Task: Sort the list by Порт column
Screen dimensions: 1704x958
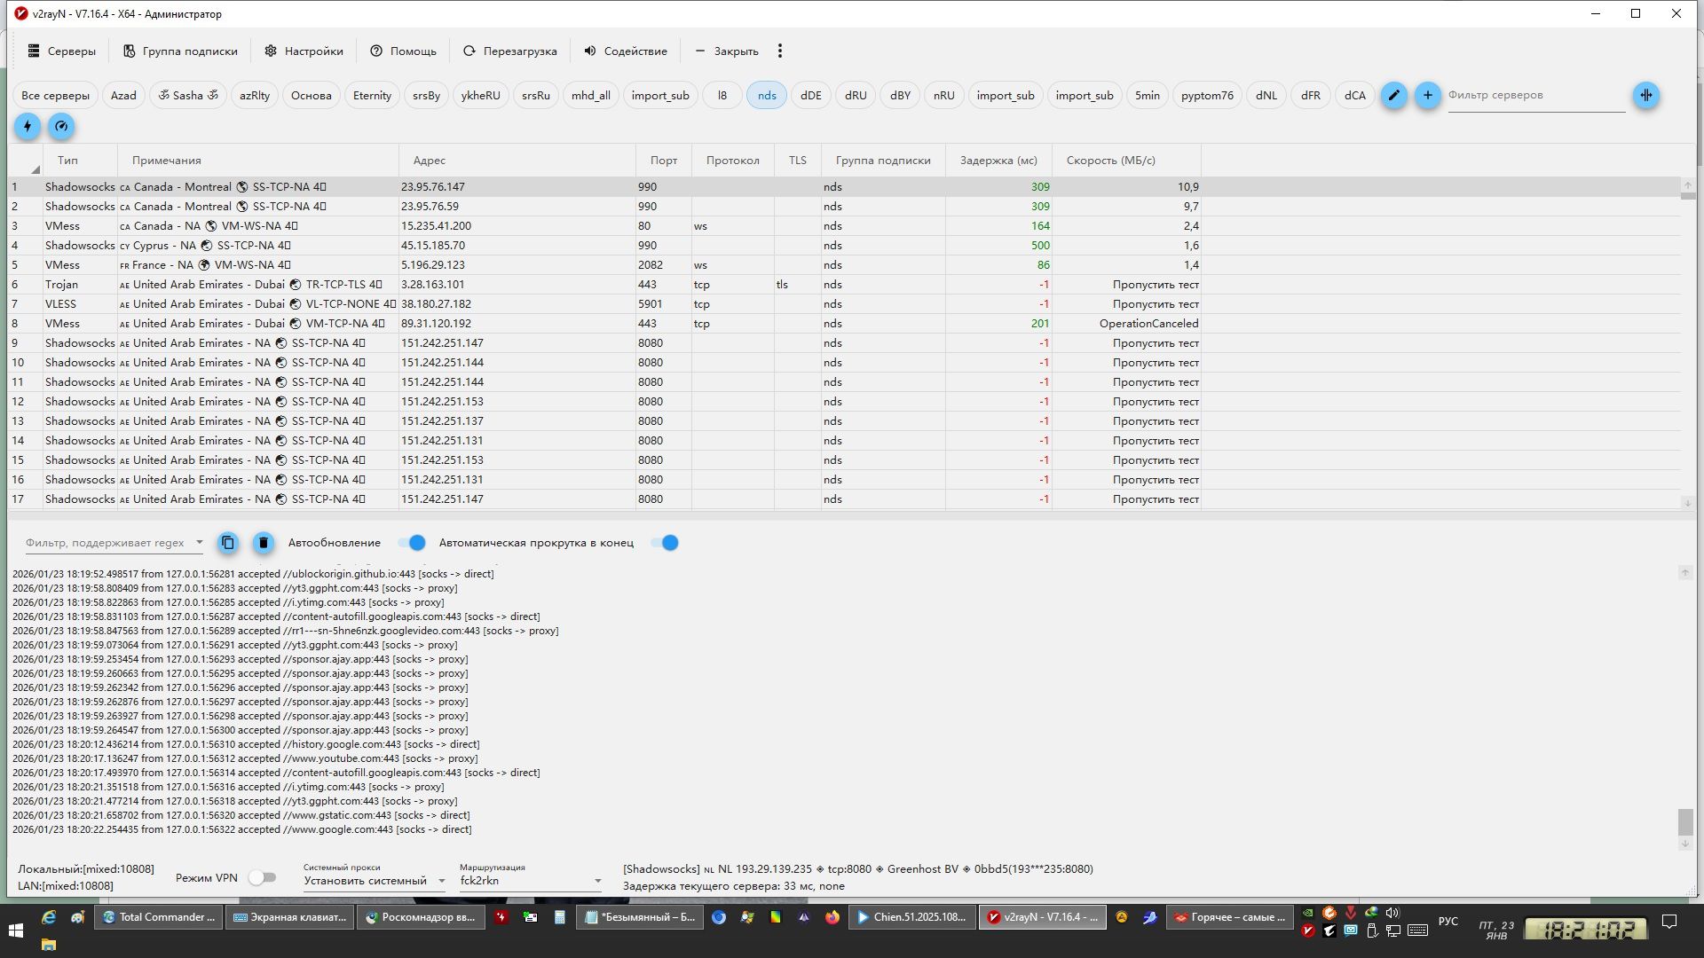Action: tap(664, 161)
